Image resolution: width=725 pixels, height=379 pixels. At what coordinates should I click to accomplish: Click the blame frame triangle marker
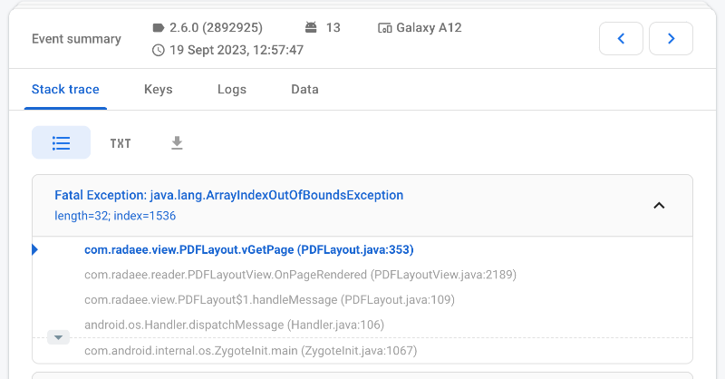(34, 249)
